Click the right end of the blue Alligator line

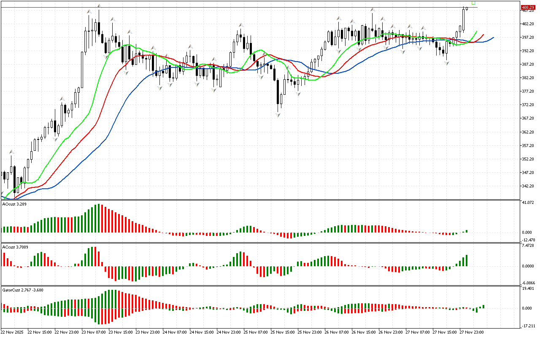coord(493,37)
